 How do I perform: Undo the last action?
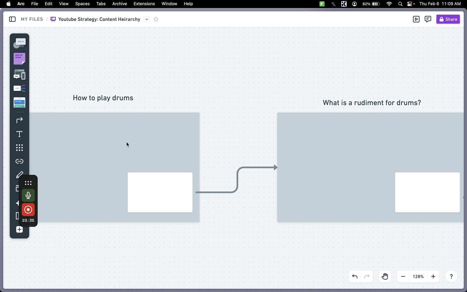click(355, 277)
